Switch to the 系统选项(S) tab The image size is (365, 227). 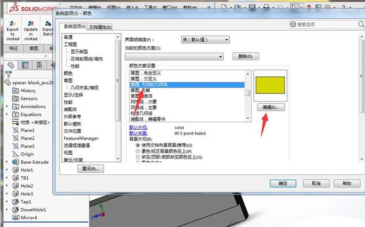pos(74,26)
